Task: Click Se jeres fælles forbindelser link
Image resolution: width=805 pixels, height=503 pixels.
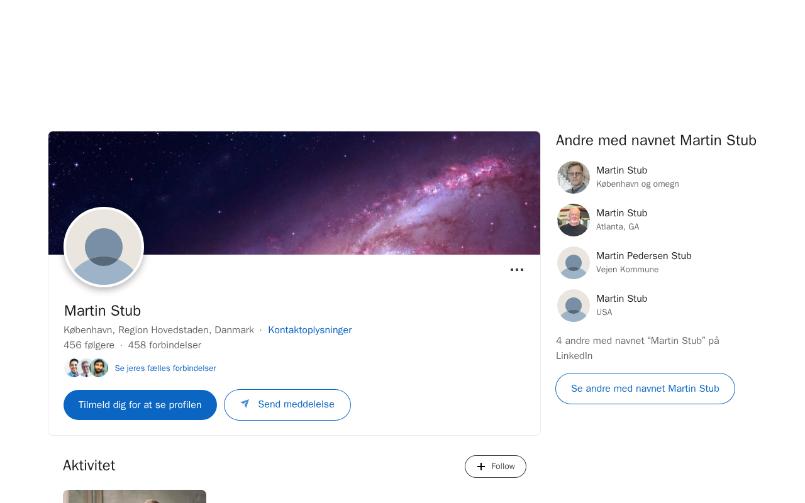Action: click(x=165, y=368)
